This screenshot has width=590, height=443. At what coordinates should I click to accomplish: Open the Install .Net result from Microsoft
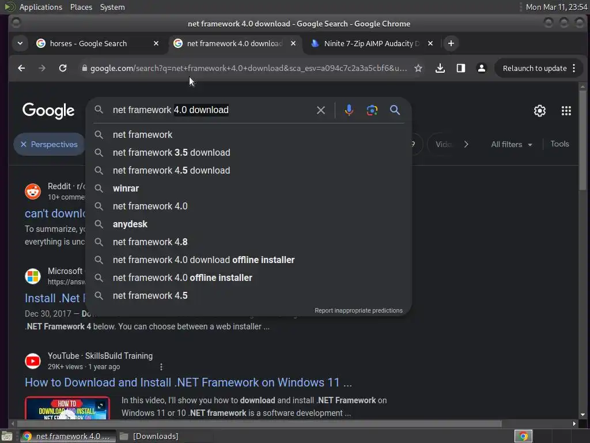click(55, 298)
